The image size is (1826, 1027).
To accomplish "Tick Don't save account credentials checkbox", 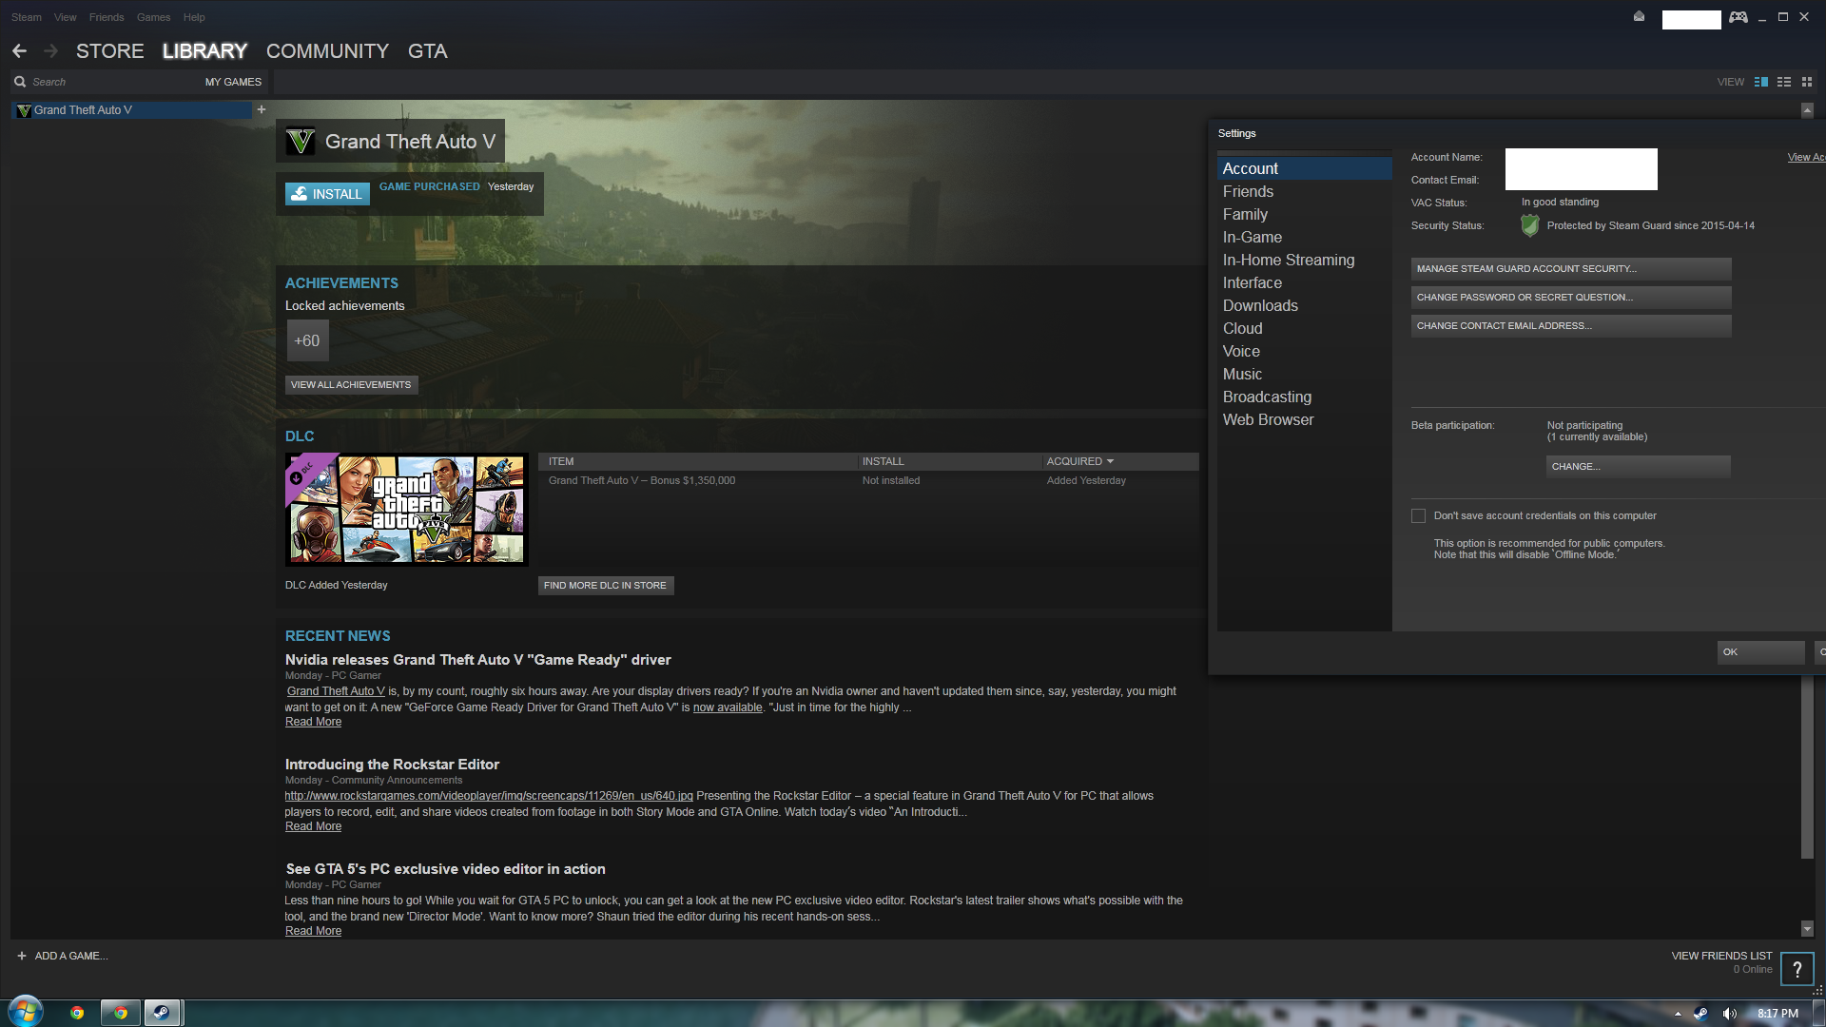I will coord(1419,516).
